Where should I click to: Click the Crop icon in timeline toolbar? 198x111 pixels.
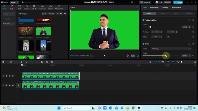coord(52,62)
